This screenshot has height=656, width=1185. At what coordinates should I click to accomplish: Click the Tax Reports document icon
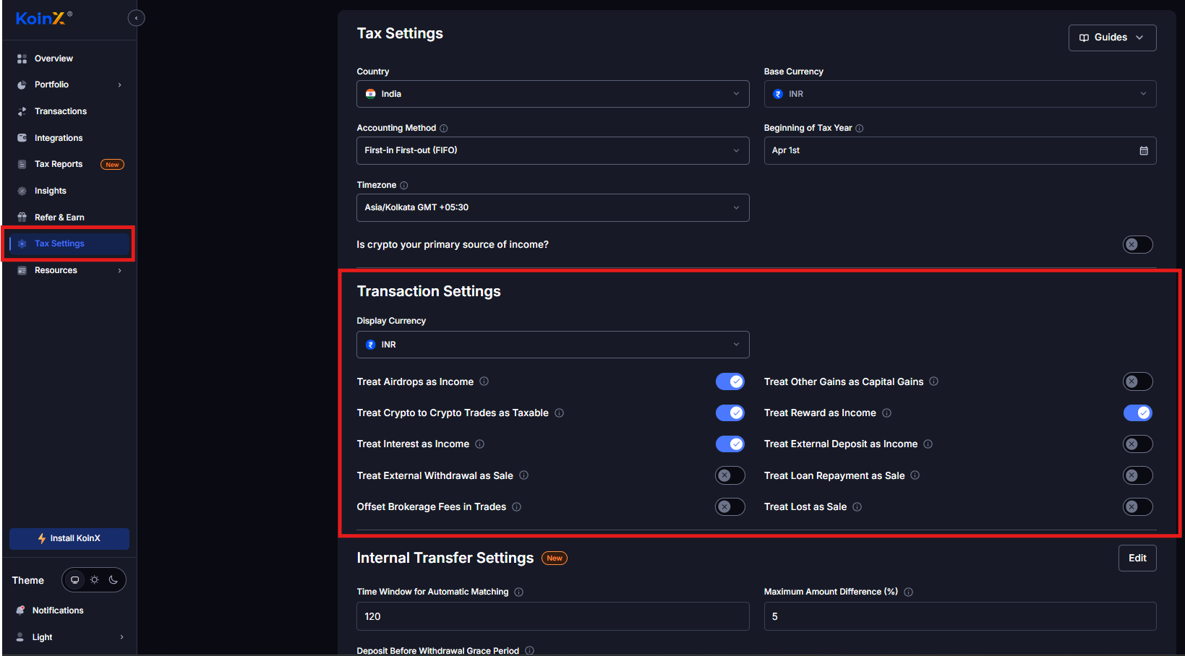(x=22, y=164)
